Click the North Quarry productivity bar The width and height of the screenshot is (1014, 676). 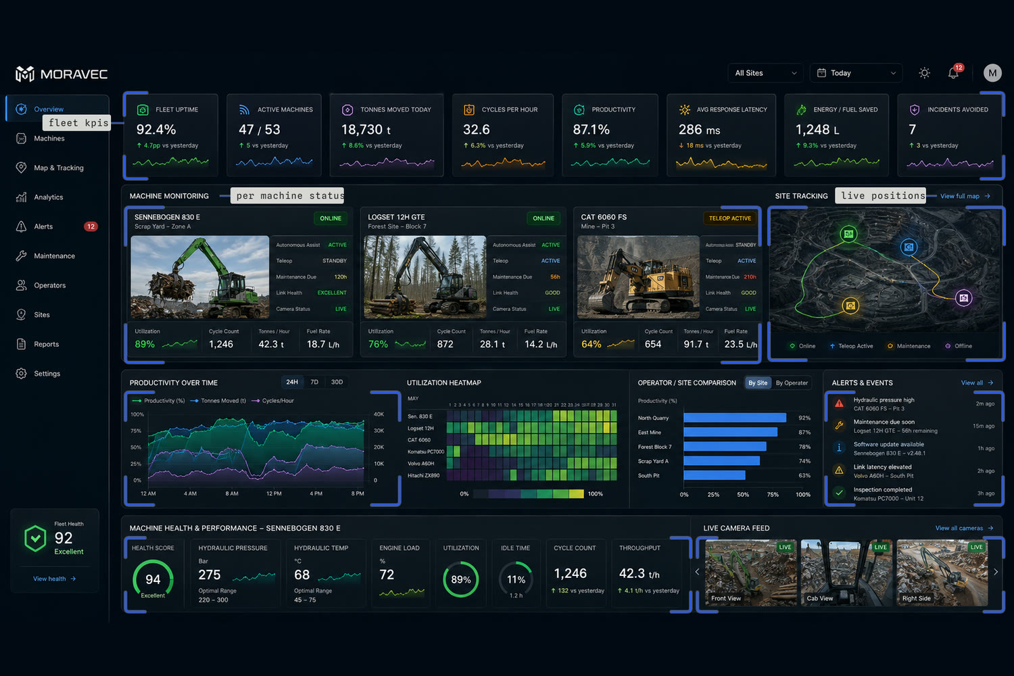735,418
